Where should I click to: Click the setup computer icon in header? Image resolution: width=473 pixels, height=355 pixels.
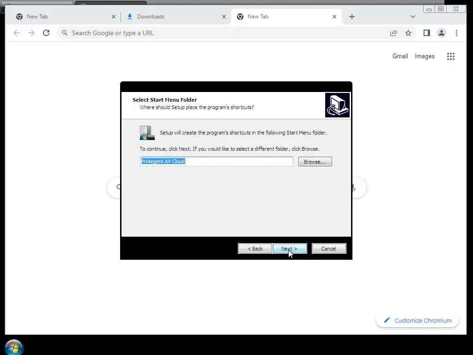(x=337, y=105)
